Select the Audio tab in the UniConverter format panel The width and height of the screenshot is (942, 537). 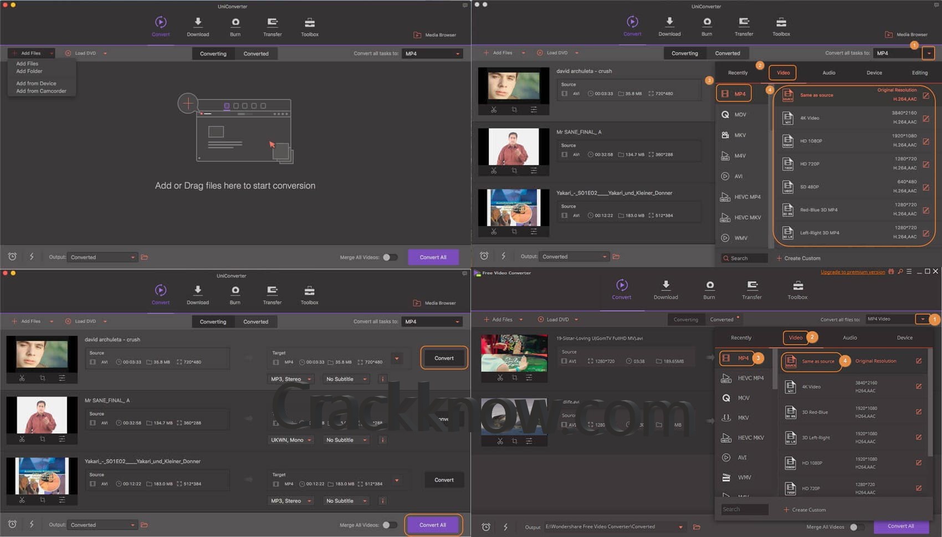pyautogui.click(x=828, y=73)
